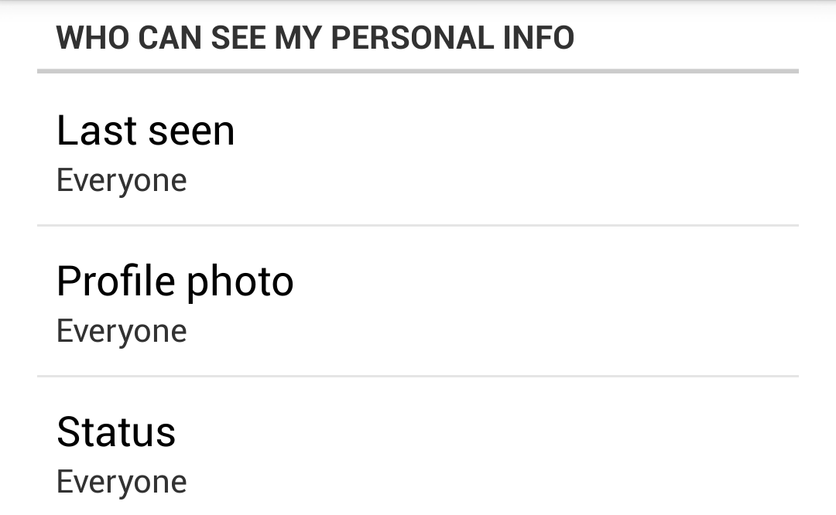Image resolution: width=836 pixels, height=515 pixels.
Task: Change who can see Profile photo
Action: click(x=418, y=302)
